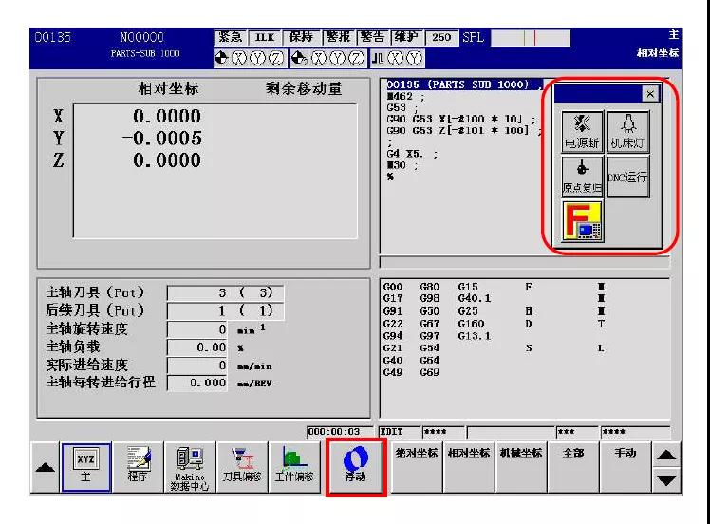Click the EDIT mode status field
Image resolution: width=710 pixels, height=524 pixels.
pyautogui.click(x=399, y=432)
